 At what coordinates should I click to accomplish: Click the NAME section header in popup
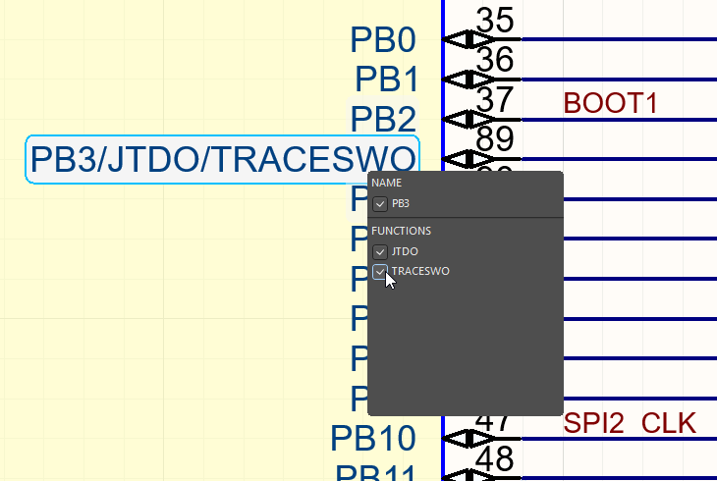coord(386,183)
